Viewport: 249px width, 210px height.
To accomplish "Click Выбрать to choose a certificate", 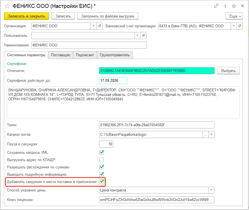I will click(x=228, y=71).
